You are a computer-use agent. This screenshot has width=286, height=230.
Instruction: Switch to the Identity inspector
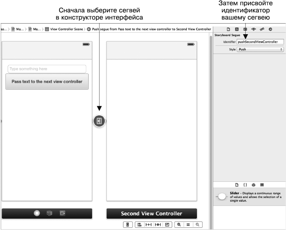point(245,29)
